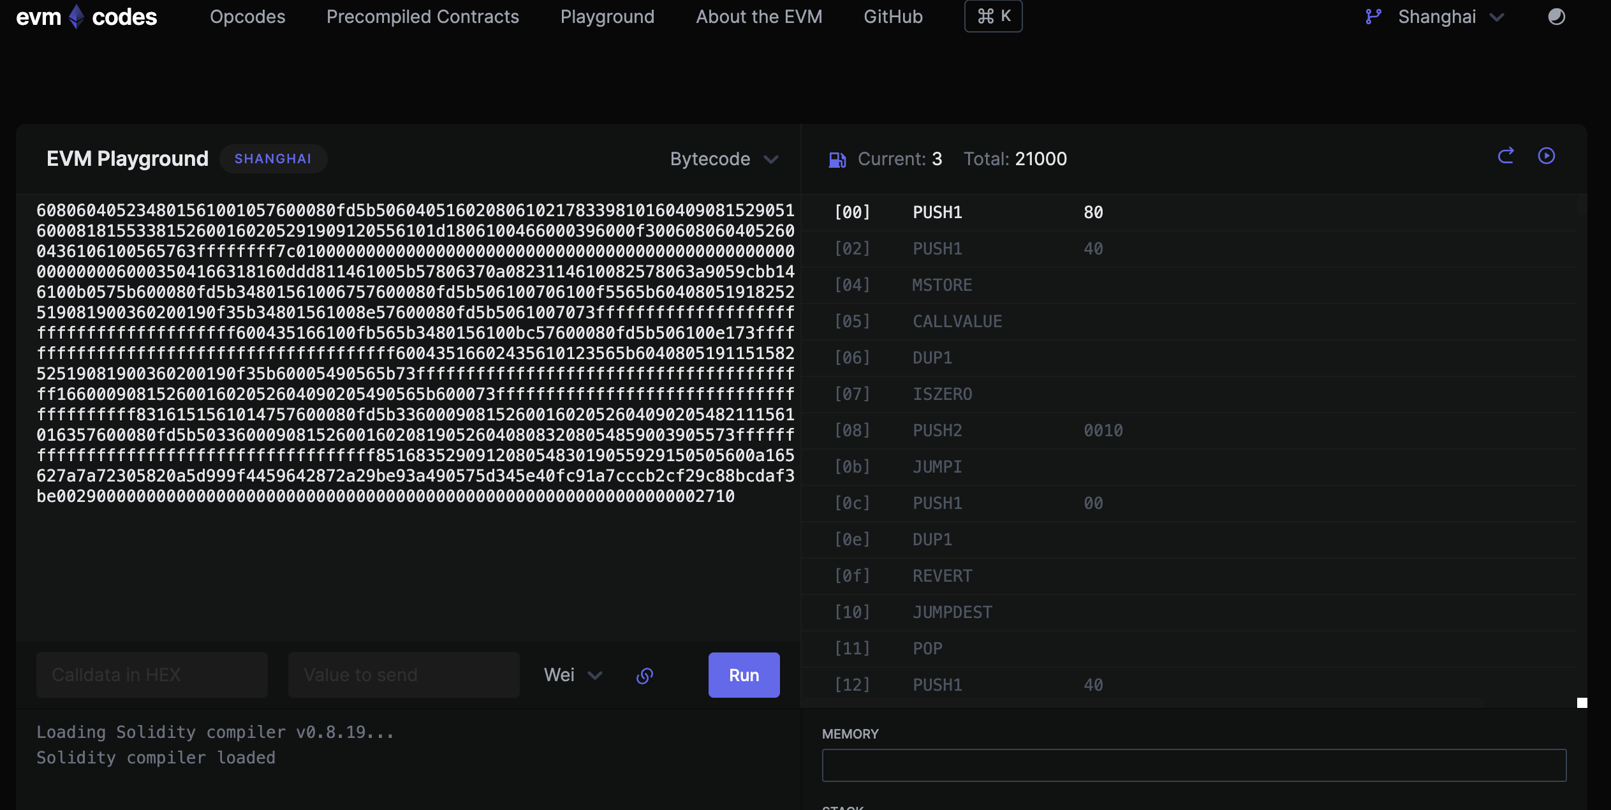Click the fork branch icon
This screenshot has width=1611, height=810.
pyautogui.click(x=1373, y=17)
